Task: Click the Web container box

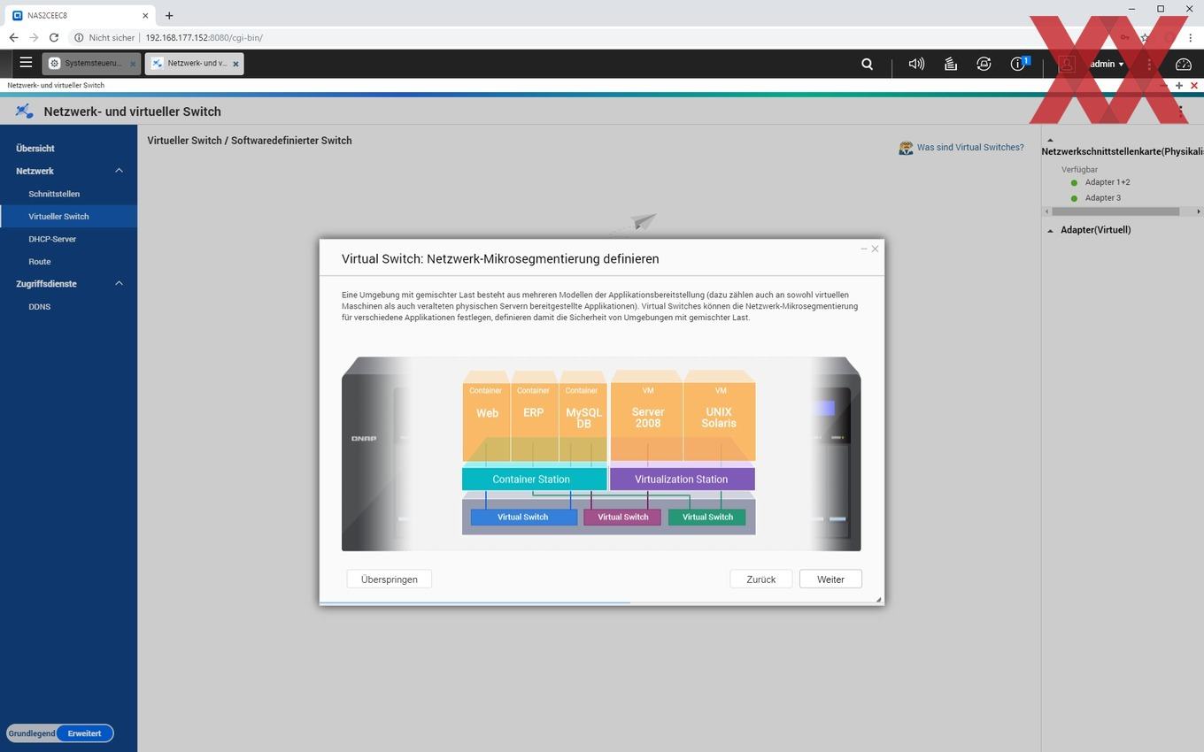Action: [x=487, y=420]
